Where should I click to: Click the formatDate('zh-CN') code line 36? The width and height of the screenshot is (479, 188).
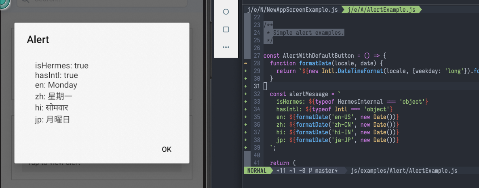[x=338, y=125]
